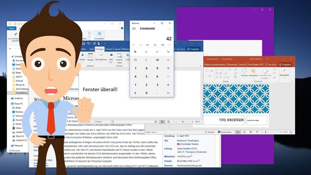Screen dimensions: 311x175
Task: Click the equals key in Calculator
Action: 168,93
